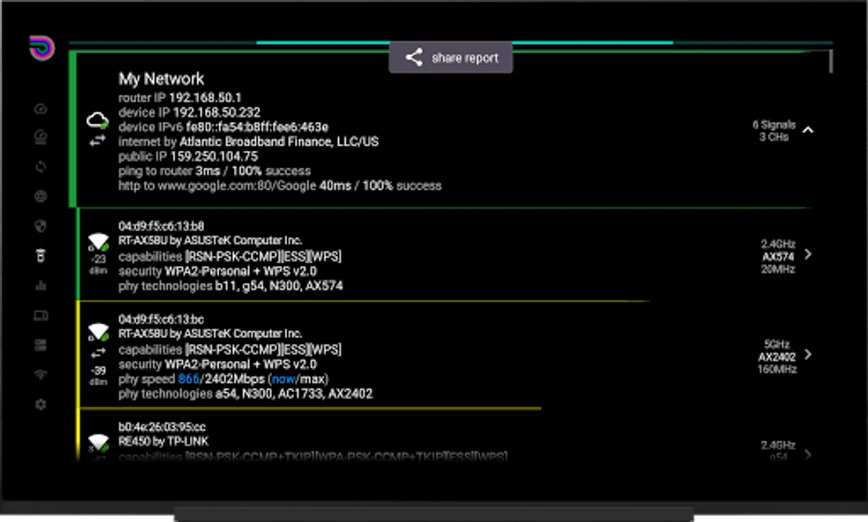Open the second speedometer sidebar icon
Screen dimensions: 868x522
click(41, 137)
